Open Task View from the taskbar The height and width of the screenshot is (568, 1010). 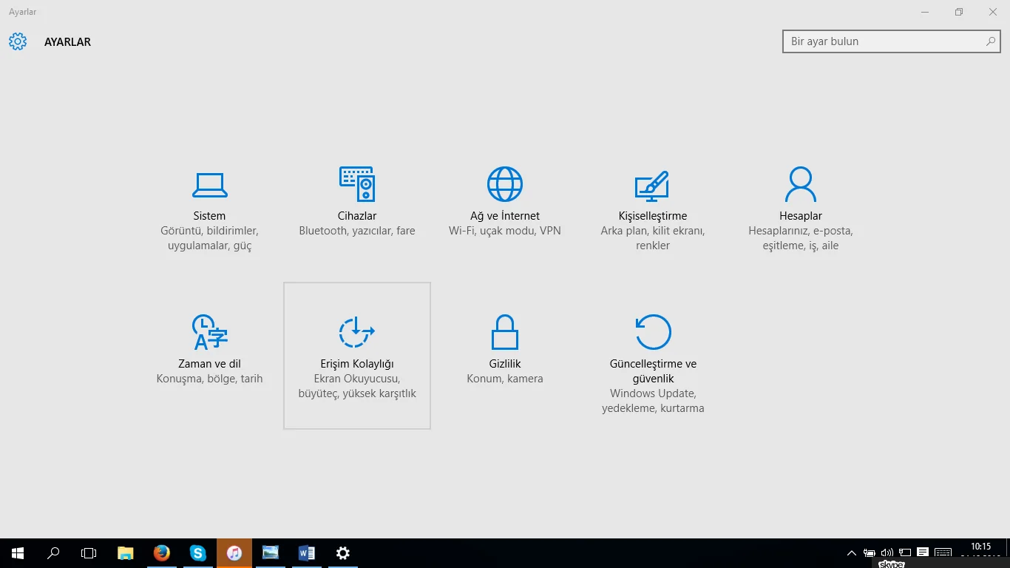point(89,553)
